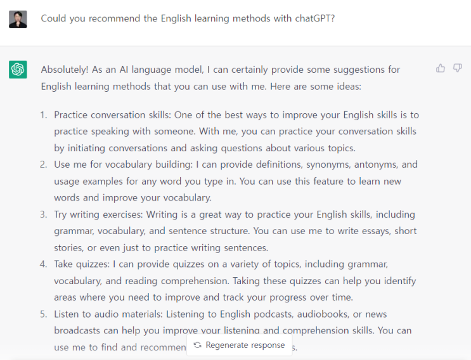The width and height of the screenshot is (471, 360).
Task: Click the user question about English learning
Action: tap(188, 18)
